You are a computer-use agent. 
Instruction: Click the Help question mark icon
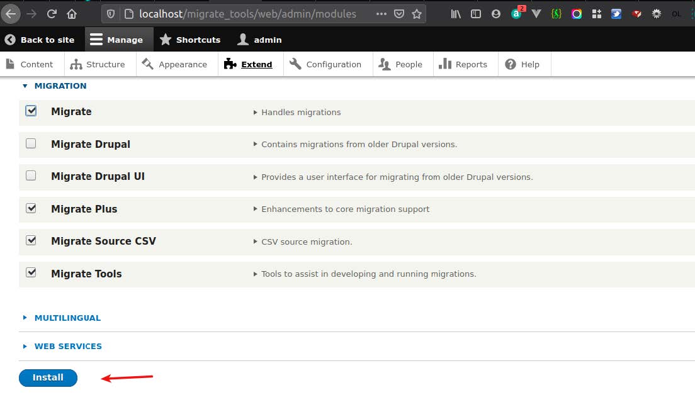coord(511,64)
